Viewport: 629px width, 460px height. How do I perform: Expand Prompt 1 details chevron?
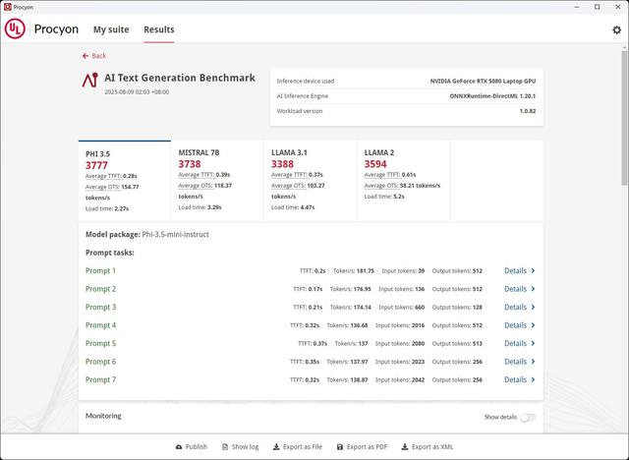tap(533, 270)
